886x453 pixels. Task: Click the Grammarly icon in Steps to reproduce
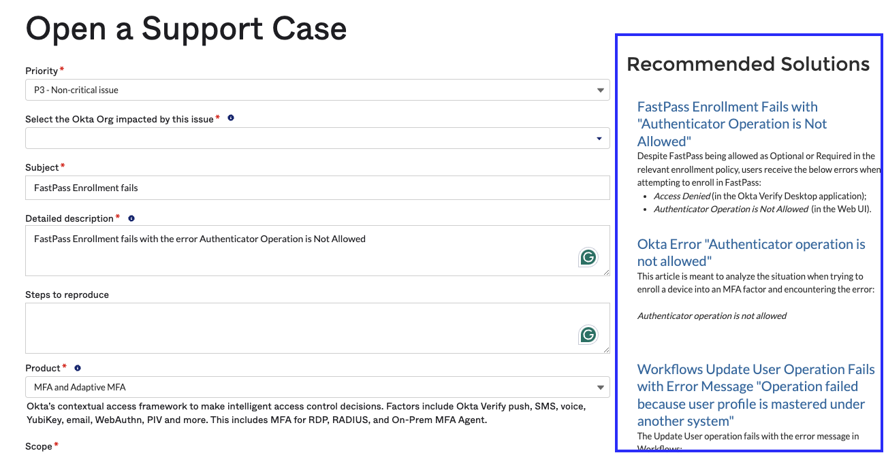[x=588, y=333]
